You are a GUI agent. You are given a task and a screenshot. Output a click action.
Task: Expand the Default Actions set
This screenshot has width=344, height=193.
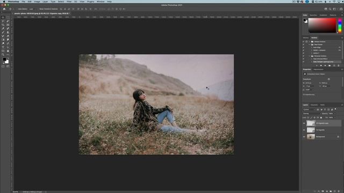click(x=310, y=42)
